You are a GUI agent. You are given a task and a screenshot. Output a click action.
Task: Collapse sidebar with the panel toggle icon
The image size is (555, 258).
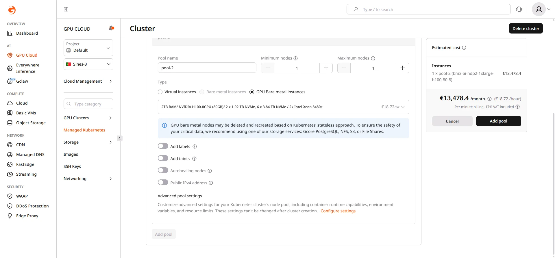coord(66,9)
